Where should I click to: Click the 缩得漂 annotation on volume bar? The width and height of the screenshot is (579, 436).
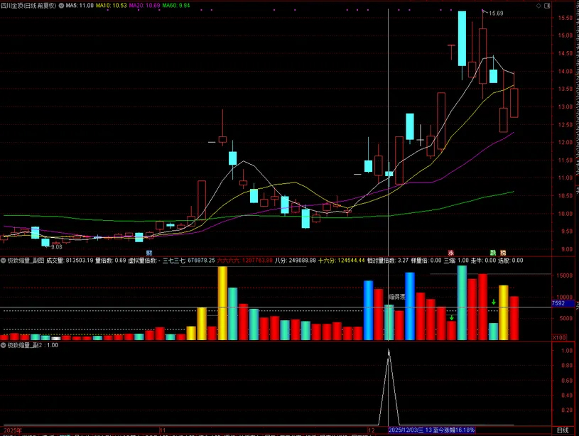pos(396,297)
